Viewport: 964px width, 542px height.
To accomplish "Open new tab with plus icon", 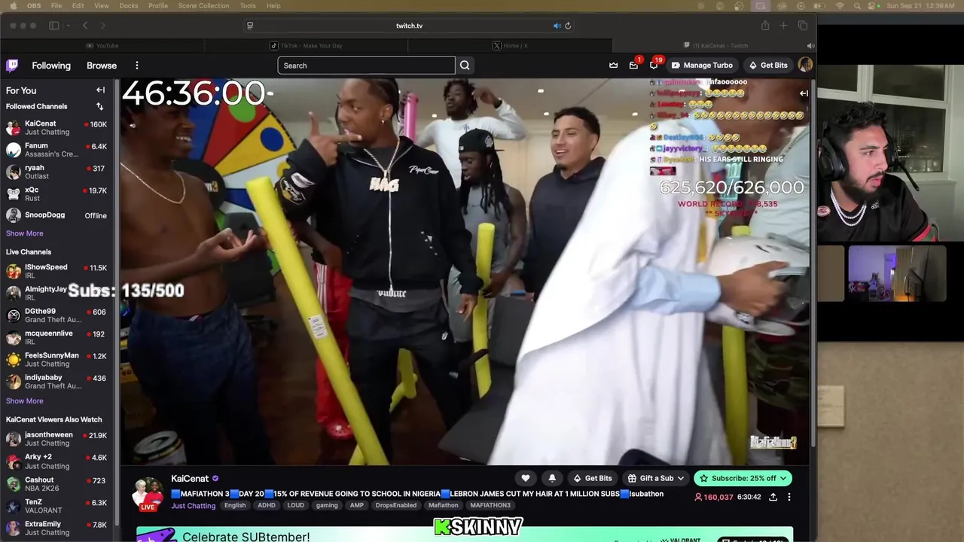I will click(783, 26).
